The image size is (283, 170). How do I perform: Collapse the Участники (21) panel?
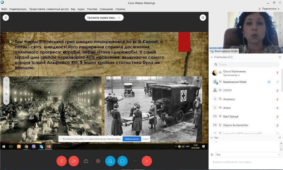[212, 57]
